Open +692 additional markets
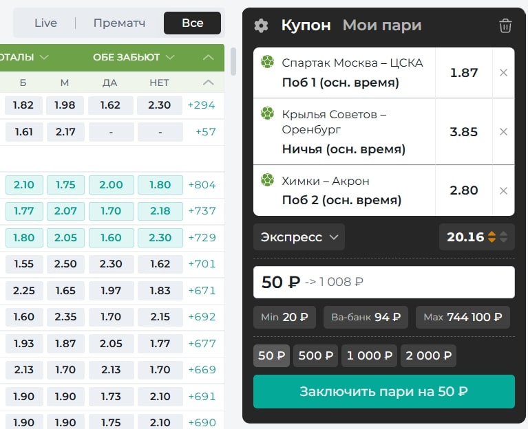The height and width of the screenshot is (429, 528). pyautogui.click(x=202, y=317)
